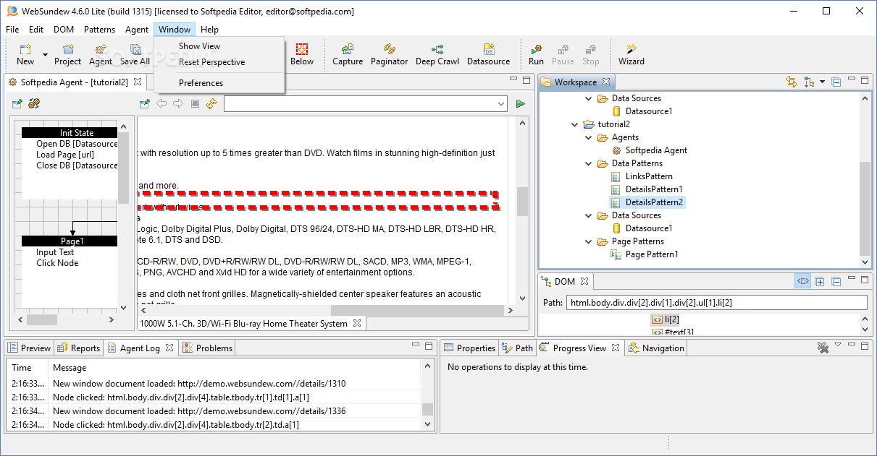
Task: Switch to the Preview tab
Action: (x=30, y=348)
